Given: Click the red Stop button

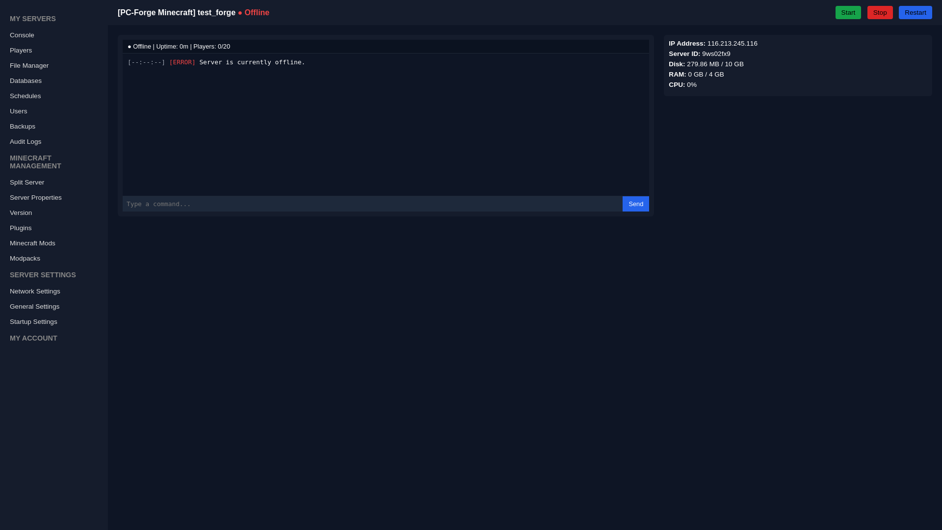Looking at the screenshot, I should 880,13.
